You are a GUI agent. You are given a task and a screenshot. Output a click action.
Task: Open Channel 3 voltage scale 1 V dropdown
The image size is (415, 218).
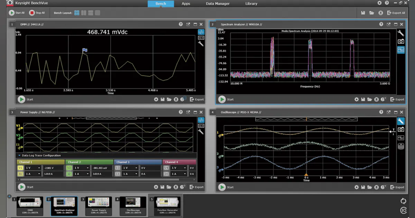click(x=130, y=168)
